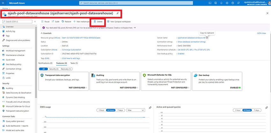Collapse the Essentials section
The image size is (271, 133).
[46, 33]
